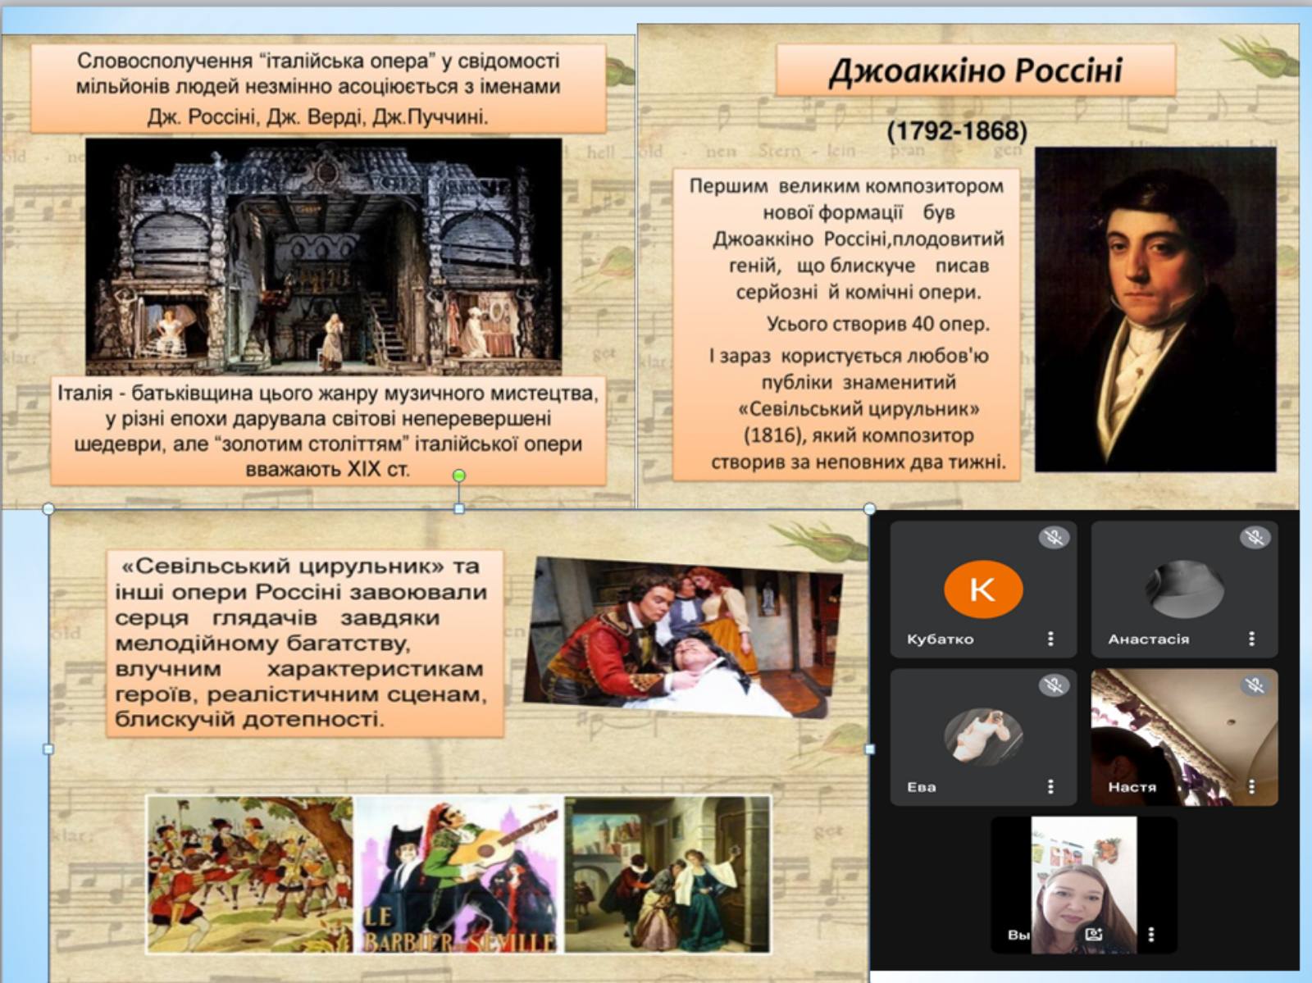This screenshot has width=1312, height=983.
Task: Click the muted microphone icon on Анастасія's tile
Action: pos(1255,538)
